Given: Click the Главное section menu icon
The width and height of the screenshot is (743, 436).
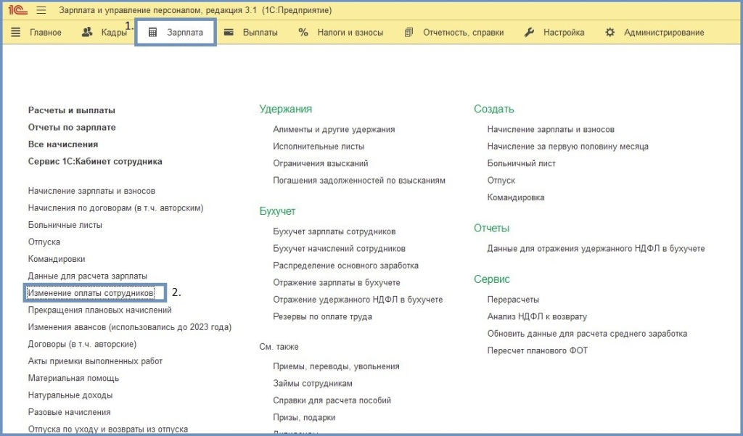Looking at the screenshot, I should (16, 33).
